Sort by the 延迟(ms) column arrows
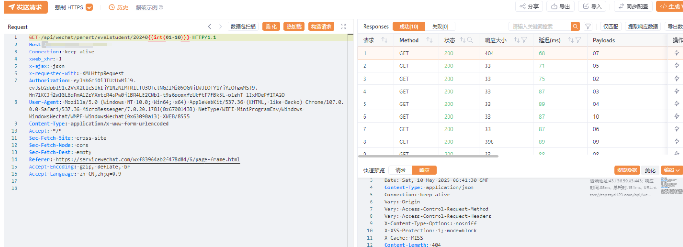 pos(570,40)
